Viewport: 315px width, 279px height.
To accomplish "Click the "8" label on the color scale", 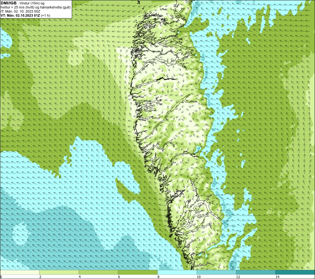I will (x=158, y=277).
